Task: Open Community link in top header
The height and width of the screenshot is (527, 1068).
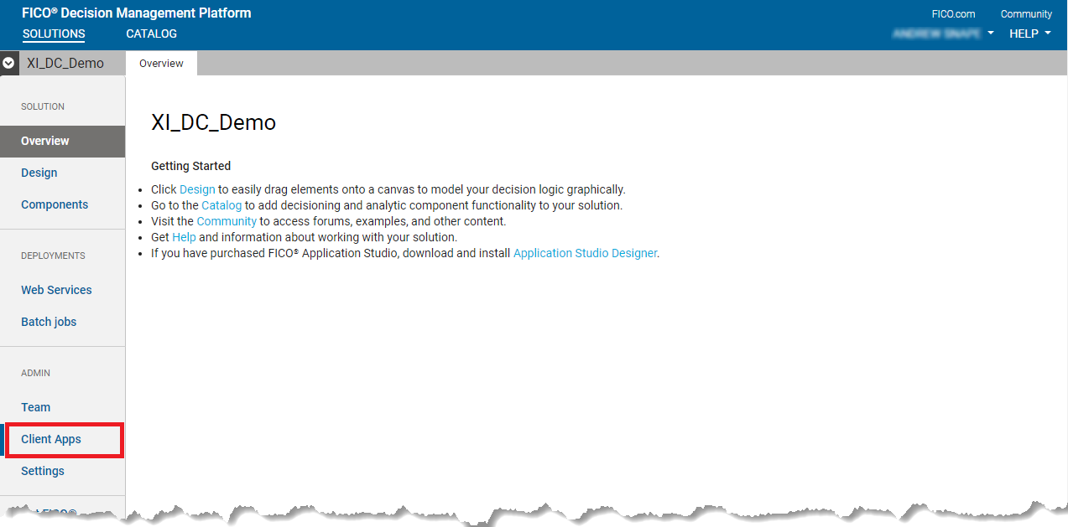Action: (1026, 14)
